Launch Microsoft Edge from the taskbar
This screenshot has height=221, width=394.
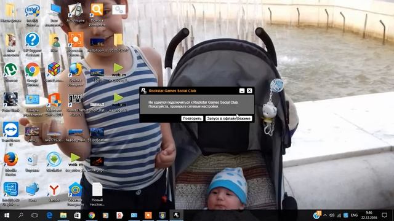pos(49,215)
